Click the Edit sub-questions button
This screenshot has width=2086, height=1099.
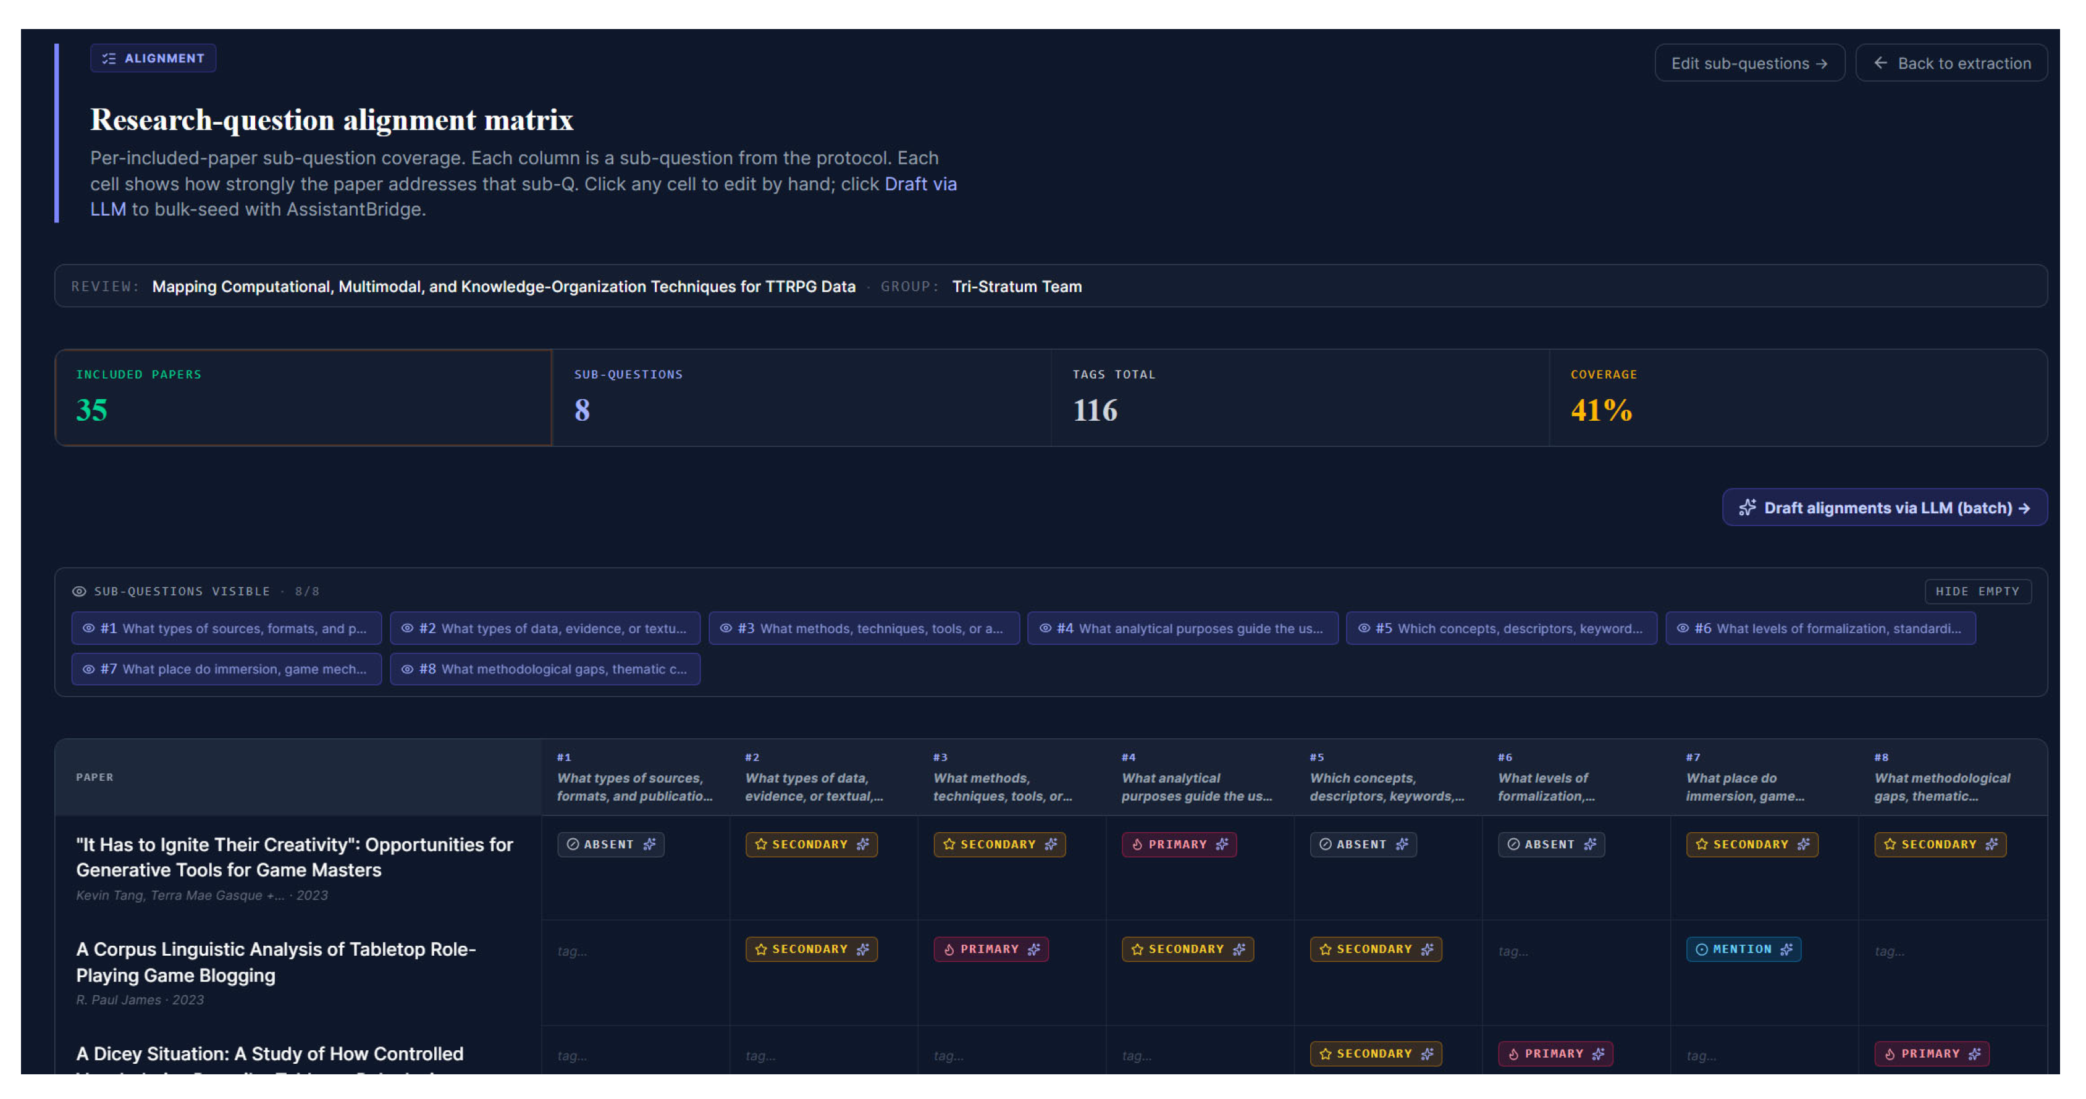click(x=1749, y=63)
